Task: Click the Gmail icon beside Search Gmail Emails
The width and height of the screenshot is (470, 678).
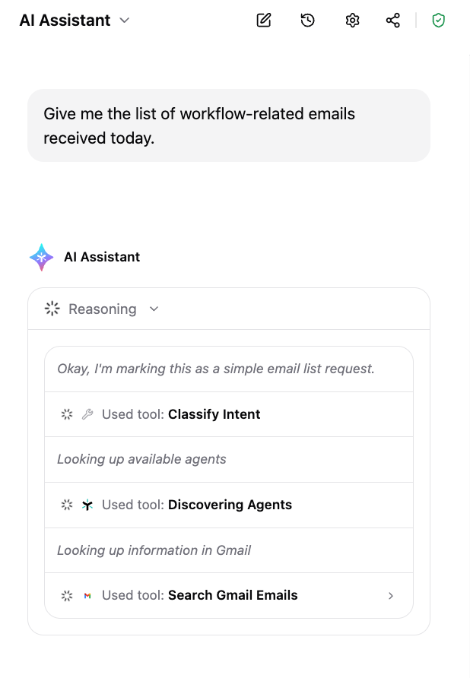Action: pos(87,596)
